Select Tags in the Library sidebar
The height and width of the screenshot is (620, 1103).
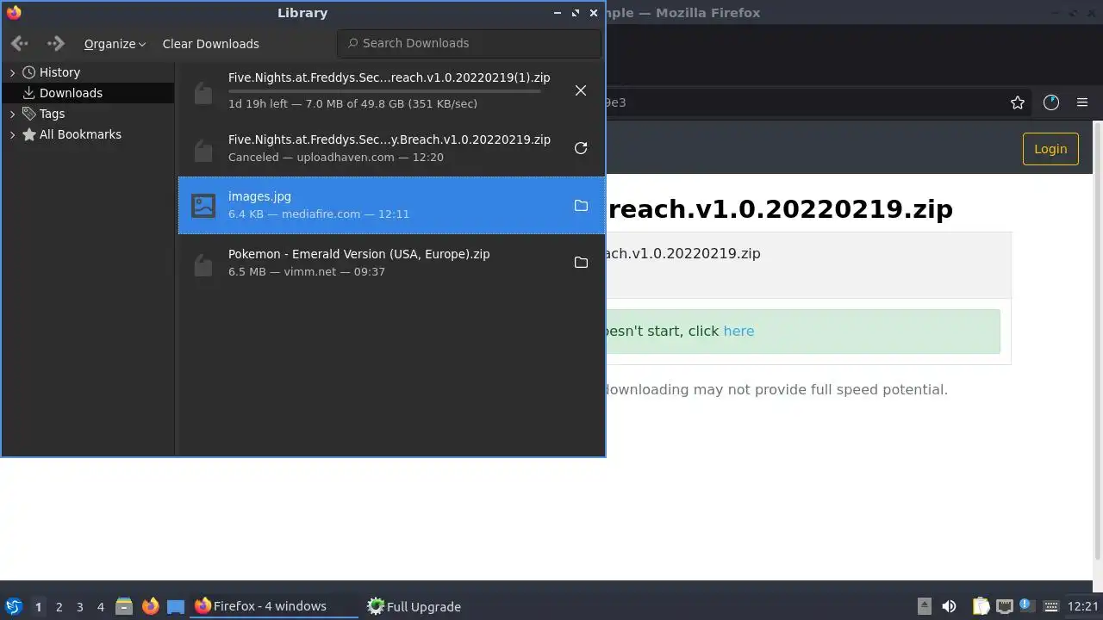point(88,114)
